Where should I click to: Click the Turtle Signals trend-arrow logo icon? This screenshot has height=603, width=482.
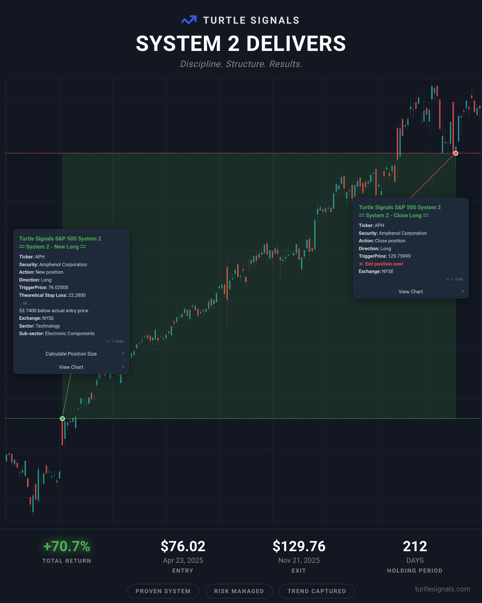[189, 20]
